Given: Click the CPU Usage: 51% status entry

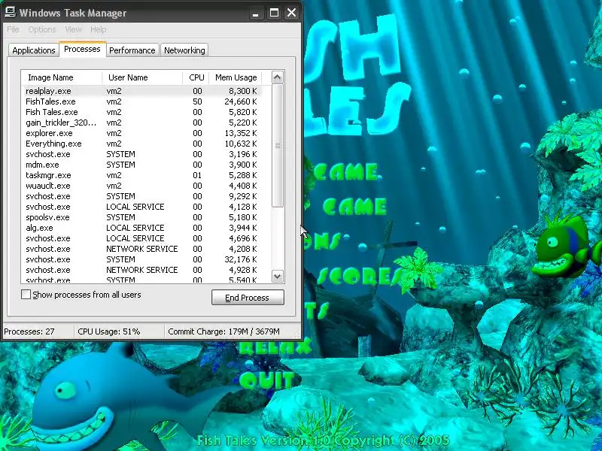Looking at the screenshot, I should (108, 331).
